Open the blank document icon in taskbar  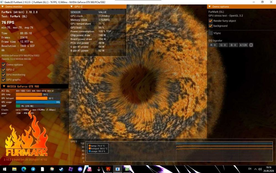click(x=43, y=169)
